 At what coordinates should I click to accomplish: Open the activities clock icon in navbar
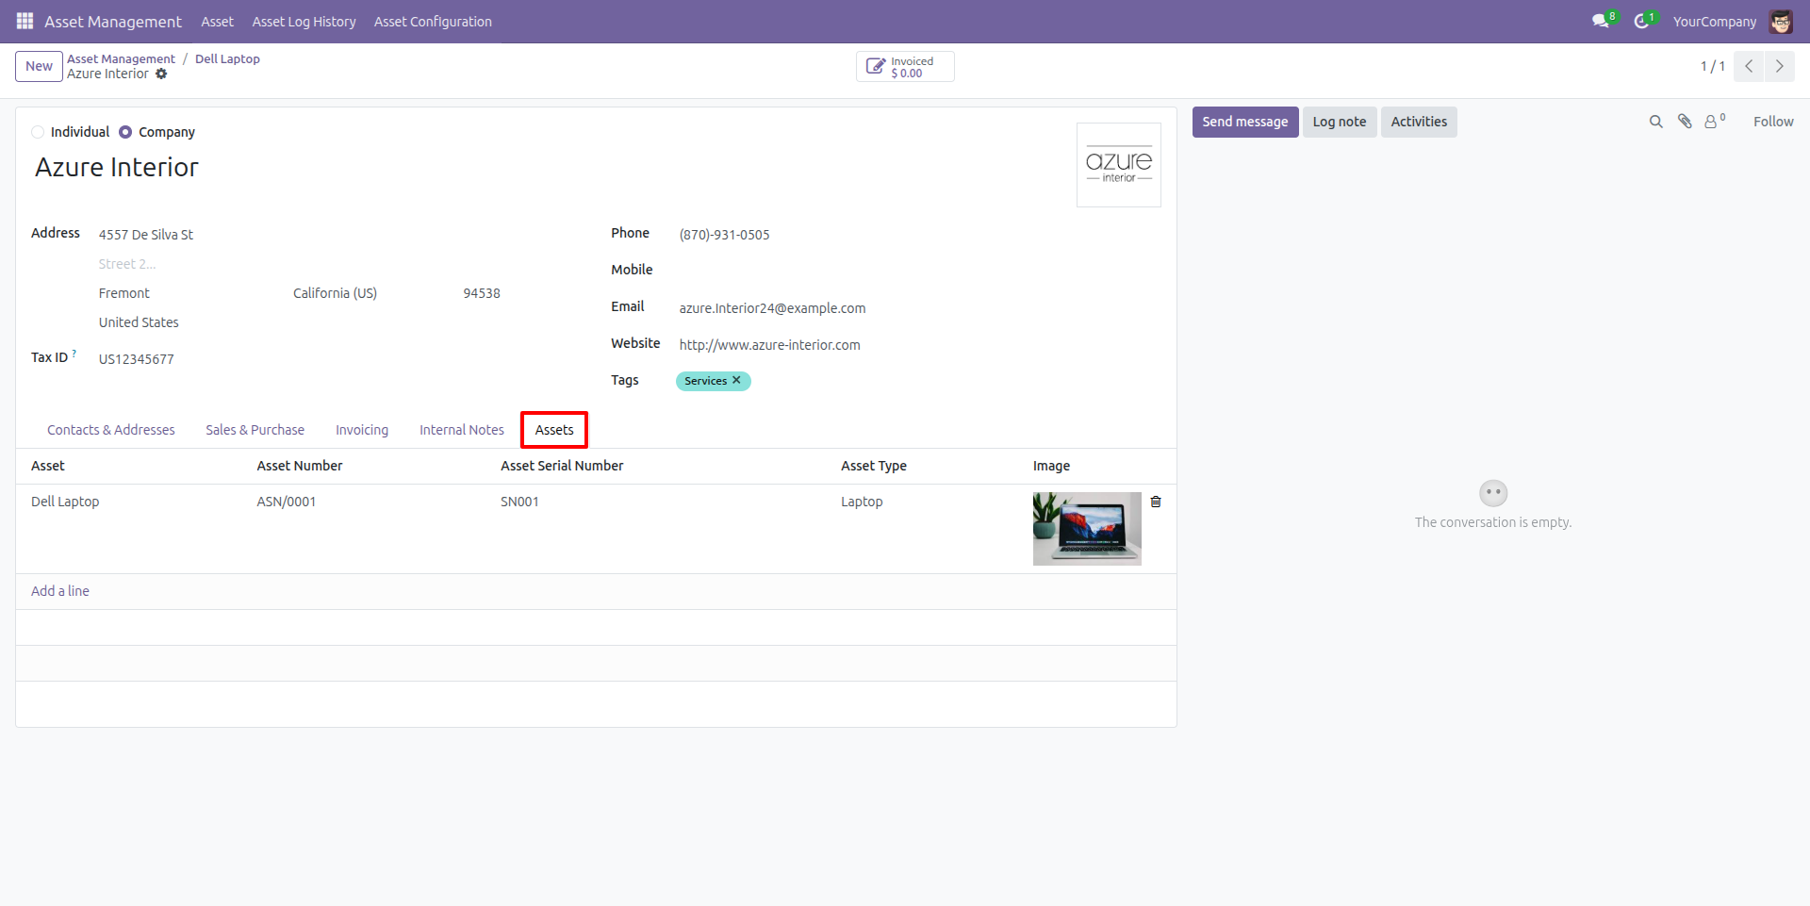[x=1643, y=21]
